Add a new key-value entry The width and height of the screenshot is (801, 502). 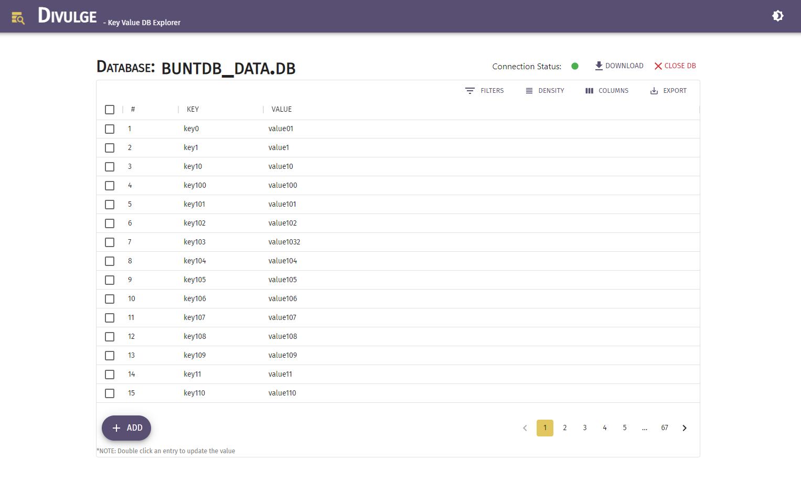[x=126, y=428]
